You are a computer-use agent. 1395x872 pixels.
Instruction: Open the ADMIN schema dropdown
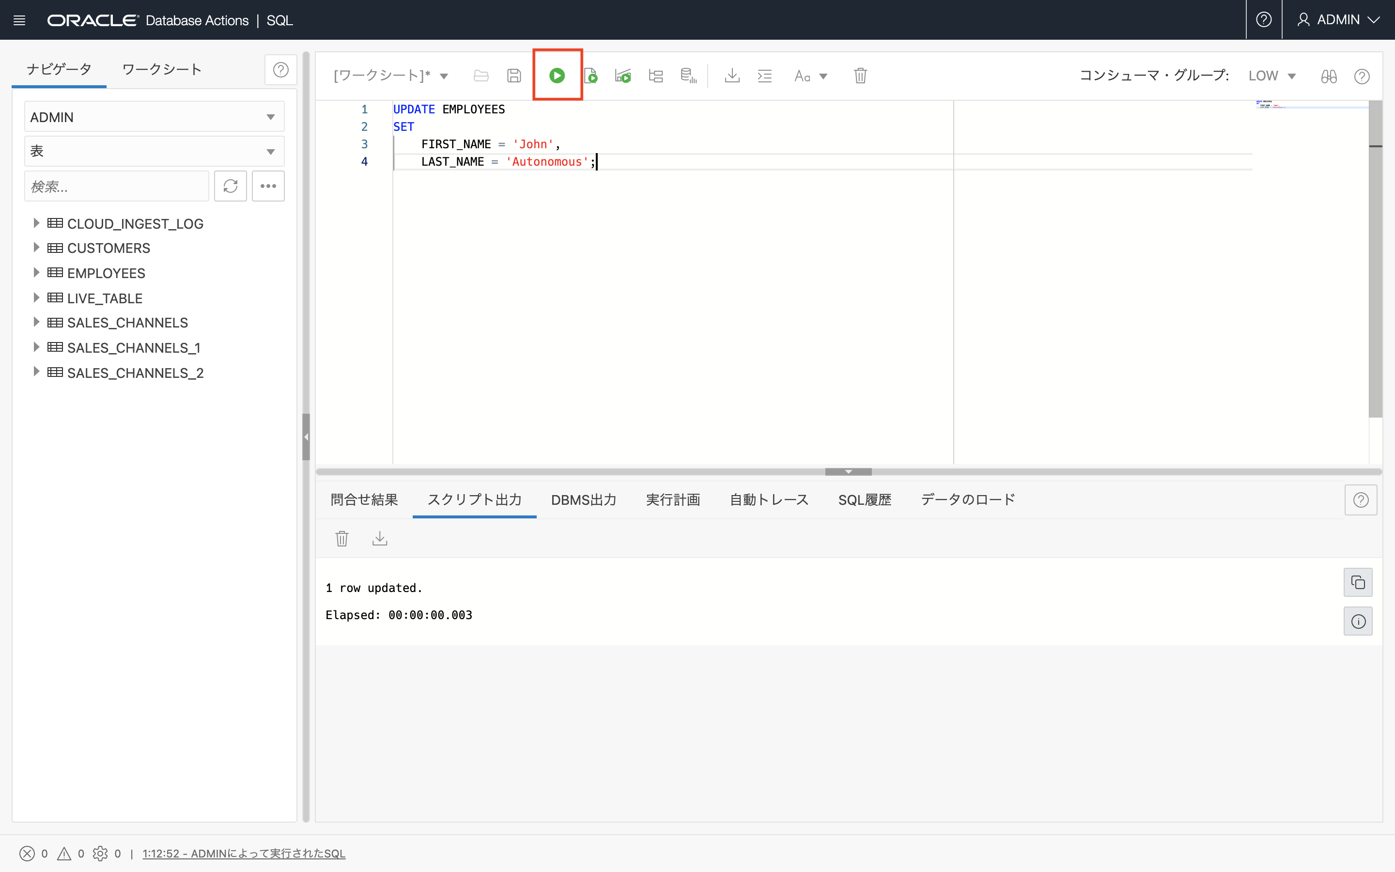154,117
